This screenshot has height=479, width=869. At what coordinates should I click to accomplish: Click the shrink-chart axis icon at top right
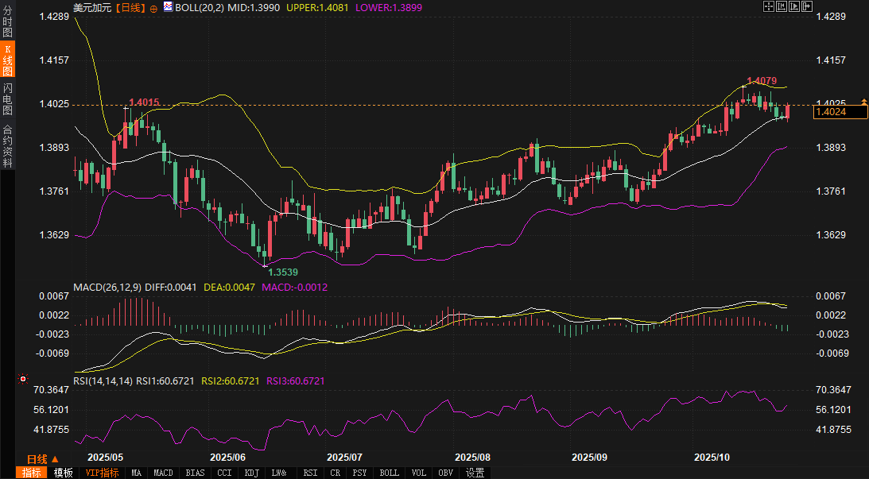[x=781, y=7]
